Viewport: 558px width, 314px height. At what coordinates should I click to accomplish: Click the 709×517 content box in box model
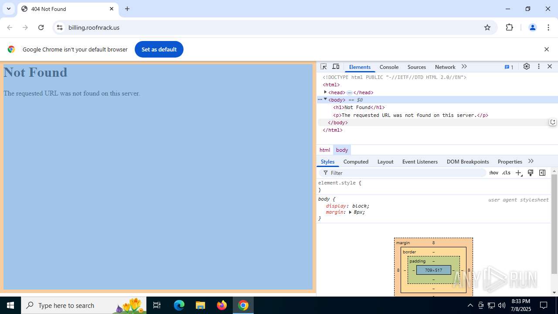click(x=433, y=270)
